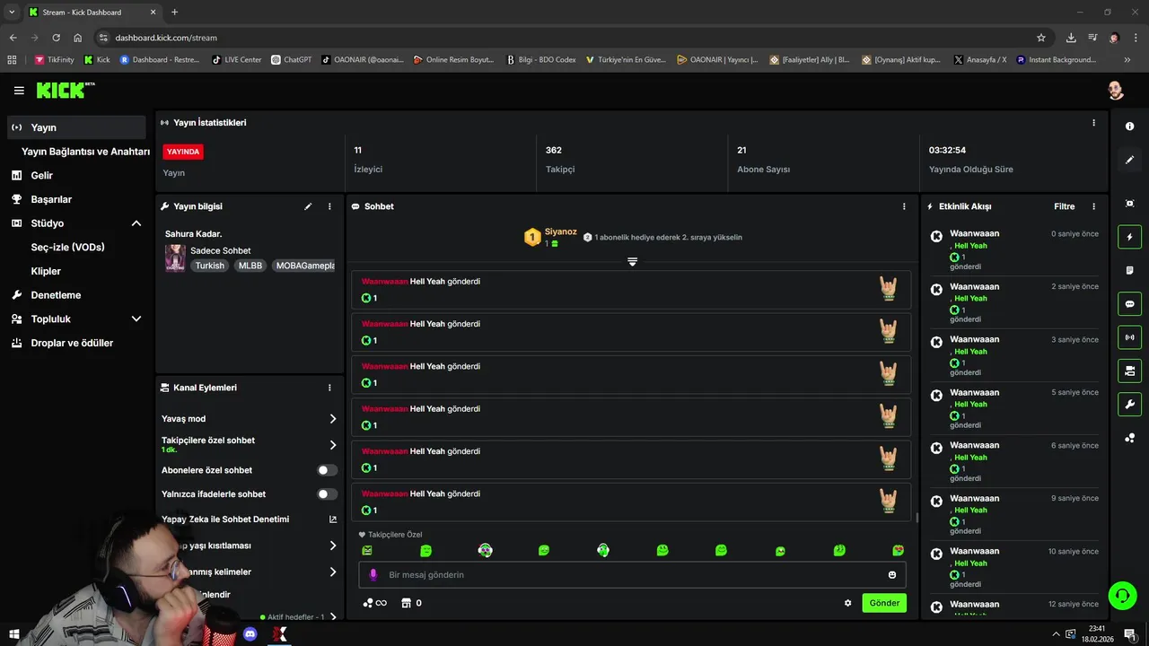Open the Sohbet panel three-dot menu

(x=904, y=206)
